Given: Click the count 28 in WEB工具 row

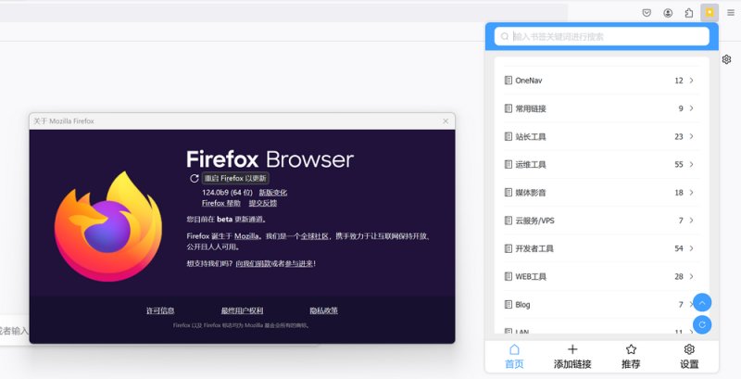Looking at the screenshot, I should [679, 276].
